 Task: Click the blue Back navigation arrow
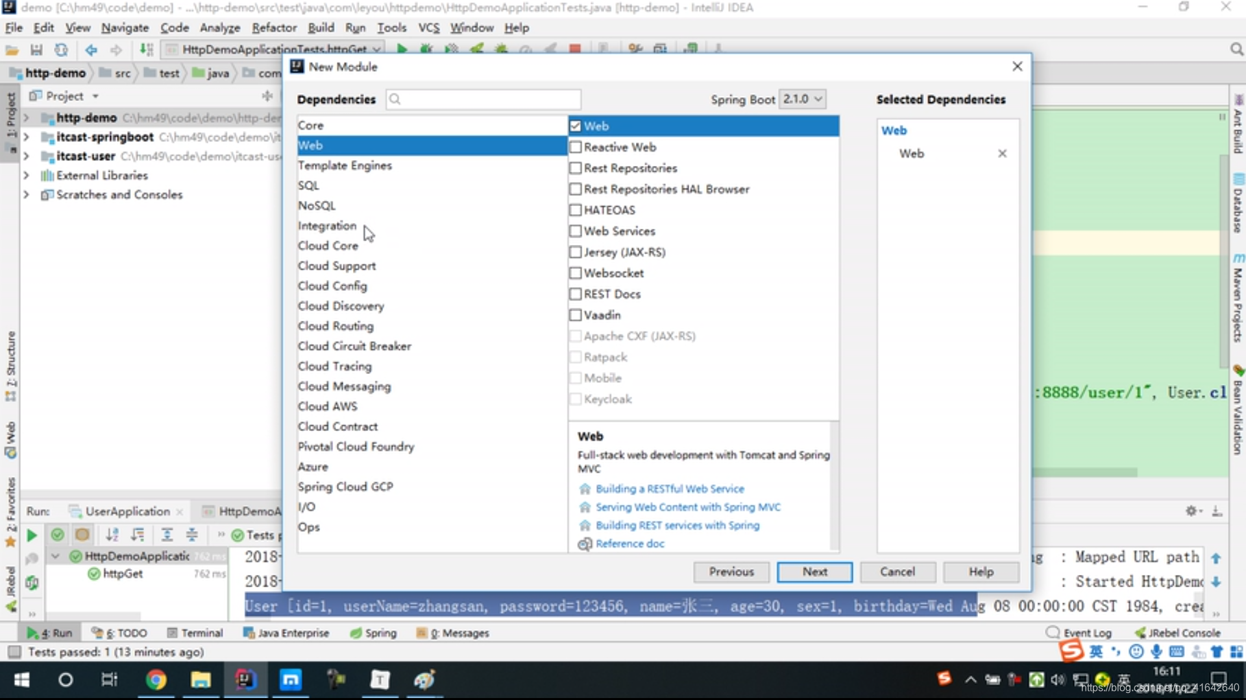[x=92, y=50]
